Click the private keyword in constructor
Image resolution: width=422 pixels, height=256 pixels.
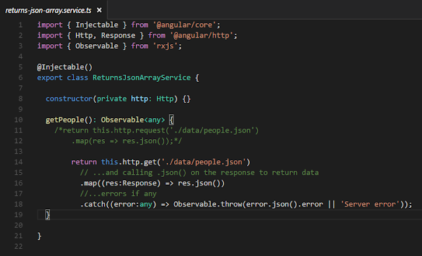[111, 99]
